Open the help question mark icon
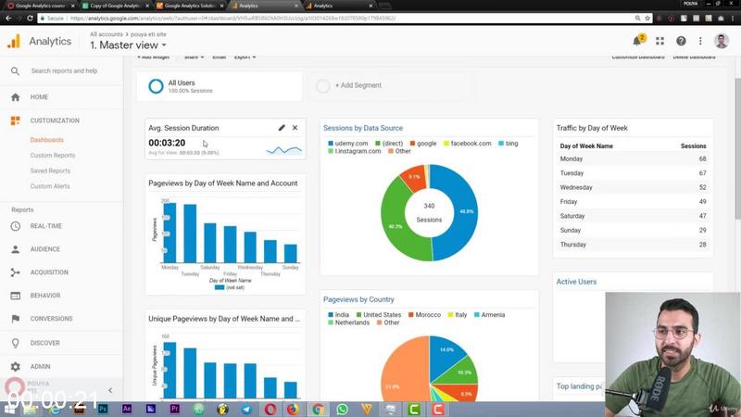Viewport: 741px width, 417px height. [681, 41]
